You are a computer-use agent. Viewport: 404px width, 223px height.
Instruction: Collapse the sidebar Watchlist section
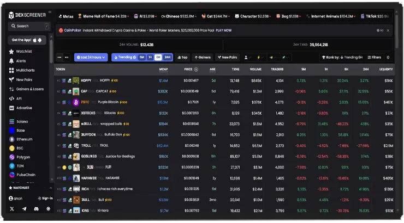pos(50,188)
